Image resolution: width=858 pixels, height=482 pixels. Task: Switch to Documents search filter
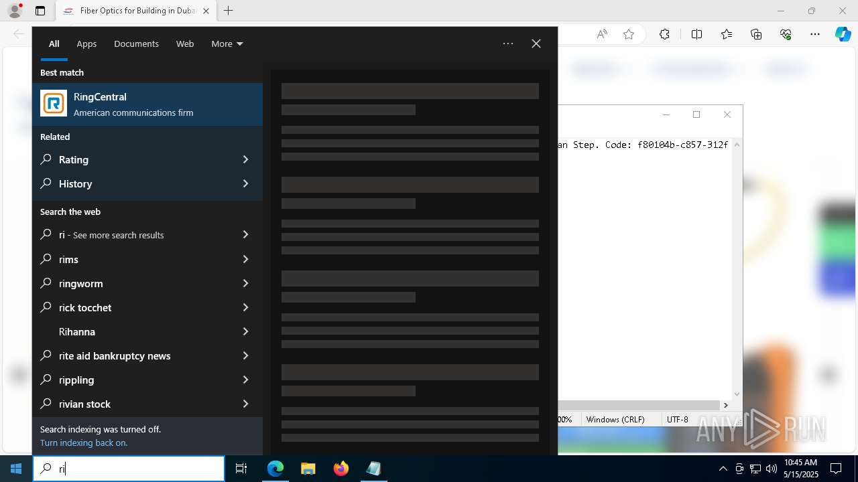click(136, 44)
